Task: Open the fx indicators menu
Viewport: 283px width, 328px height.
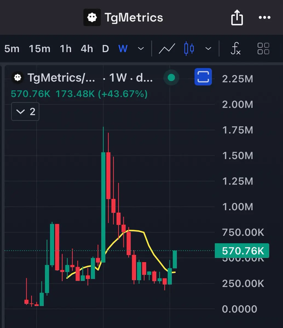Action: [235, 49]
